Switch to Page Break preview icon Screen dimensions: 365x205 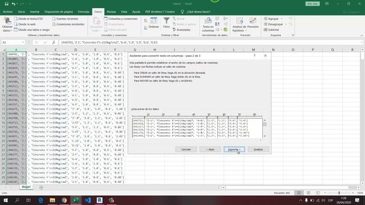point(318,193)
